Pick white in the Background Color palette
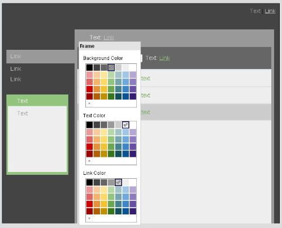 (x=133, y=67)
